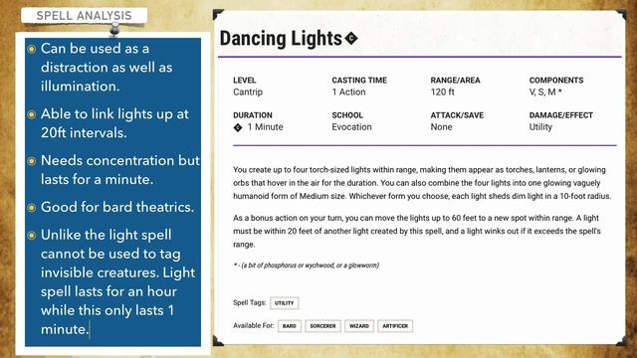
Task: Click the ATTACK/SAVE heading
Action: [x=457, y=115]
